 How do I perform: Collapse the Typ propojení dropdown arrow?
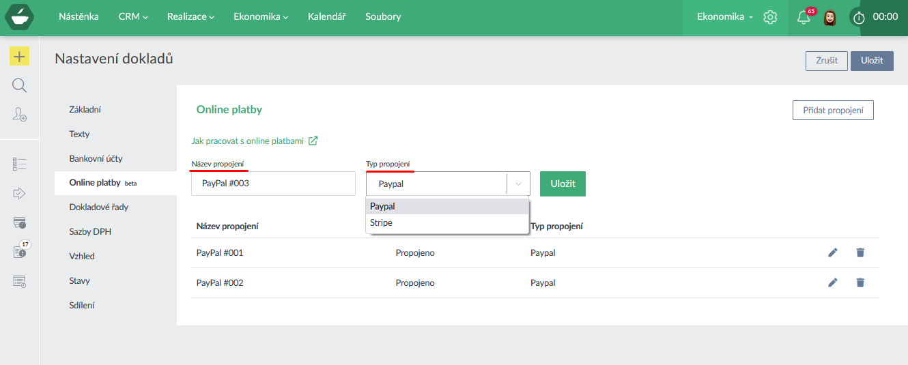point(518,184)
